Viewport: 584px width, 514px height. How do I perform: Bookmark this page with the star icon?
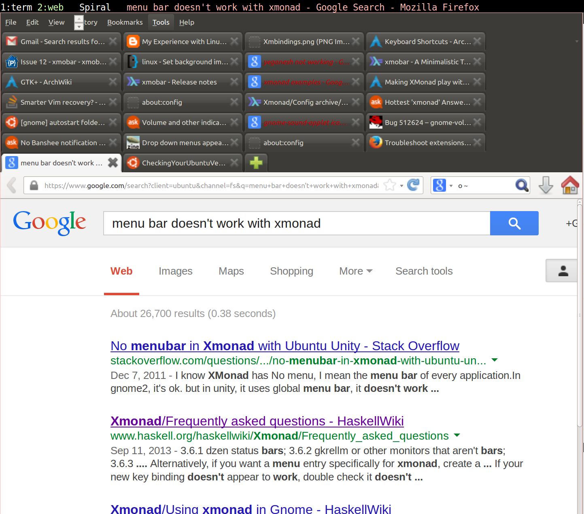point(389,185)
